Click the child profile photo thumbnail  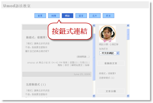(107, 34)
